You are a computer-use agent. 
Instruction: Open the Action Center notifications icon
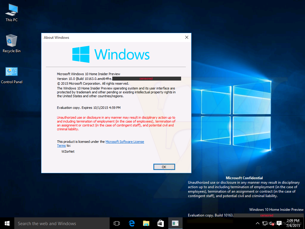(x=279, y=223)
